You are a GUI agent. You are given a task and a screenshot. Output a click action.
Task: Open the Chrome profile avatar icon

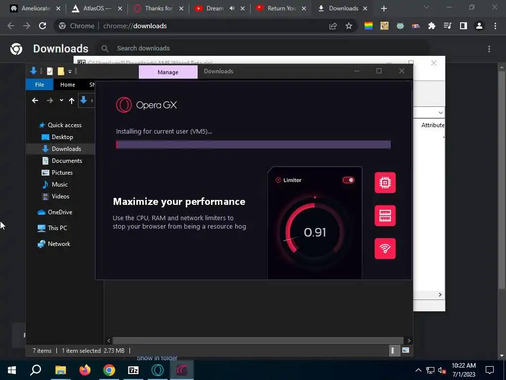[x=479, y=26]
